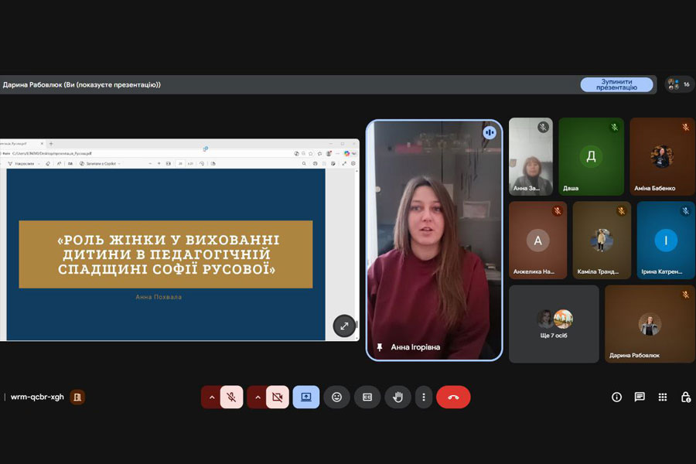Click the PDF zoom out minus icon

150,163
